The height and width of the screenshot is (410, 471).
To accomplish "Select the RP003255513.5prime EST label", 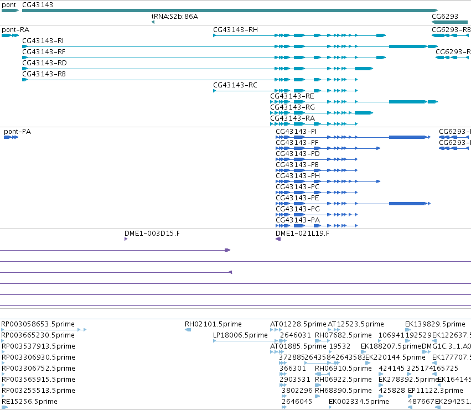I will [x=38, y=391].
